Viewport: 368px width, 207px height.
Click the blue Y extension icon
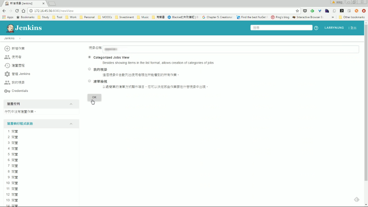point(319,11)
